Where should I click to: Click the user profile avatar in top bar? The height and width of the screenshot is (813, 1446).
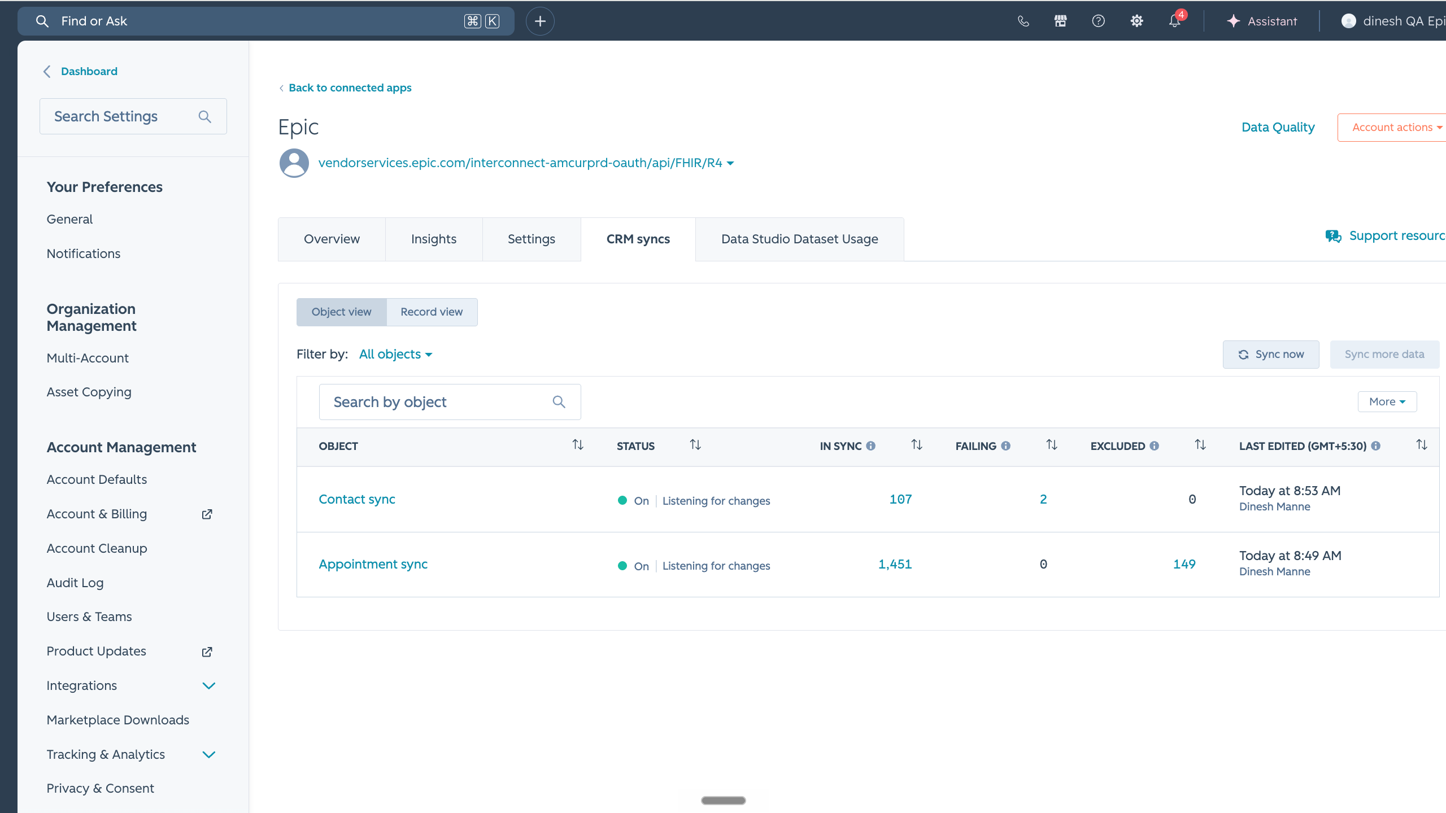click(x=1348, y=21)
